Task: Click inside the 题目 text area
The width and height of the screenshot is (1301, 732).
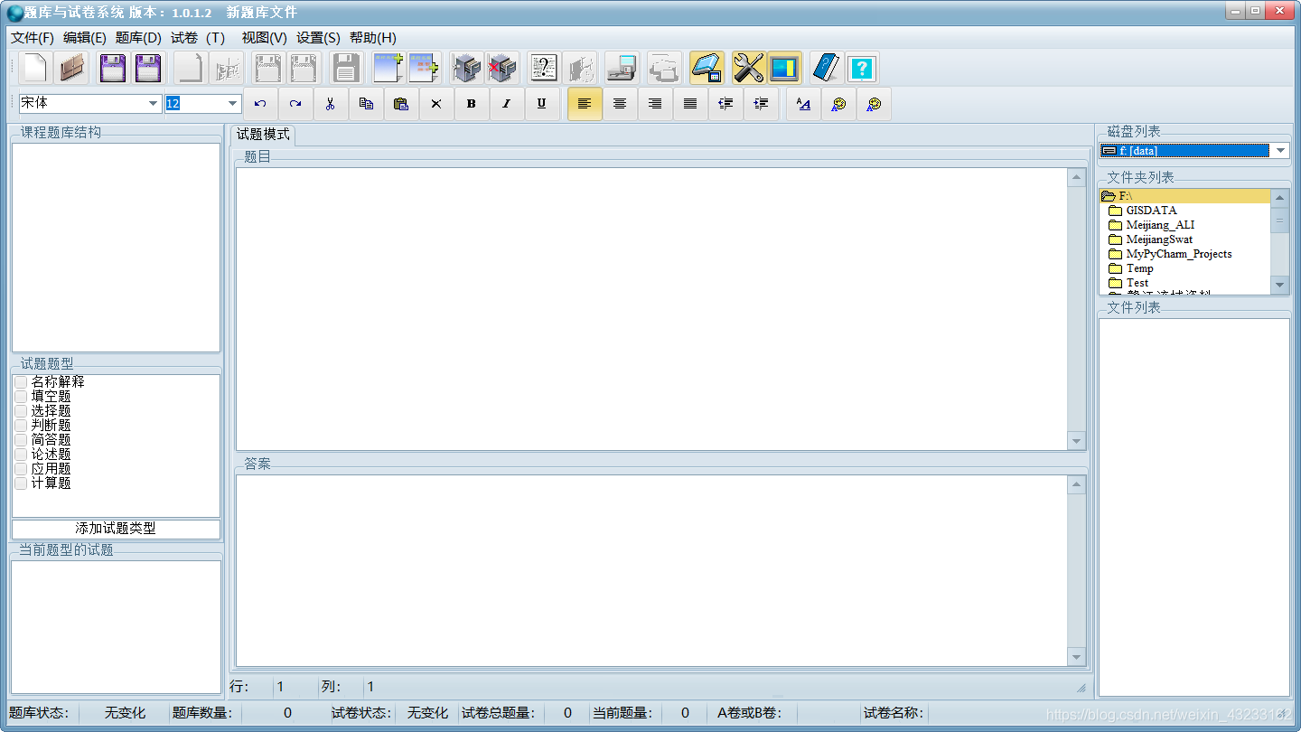Action: tap(651, 308)
